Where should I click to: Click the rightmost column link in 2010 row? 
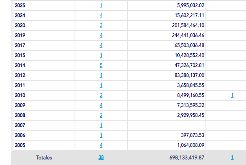(x=232, y=95)
